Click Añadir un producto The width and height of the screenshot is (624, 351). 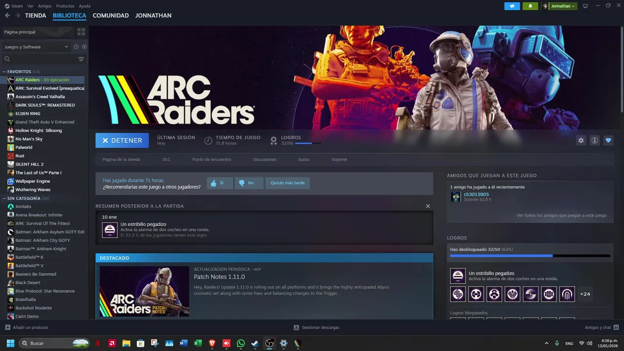click(27, 328)
